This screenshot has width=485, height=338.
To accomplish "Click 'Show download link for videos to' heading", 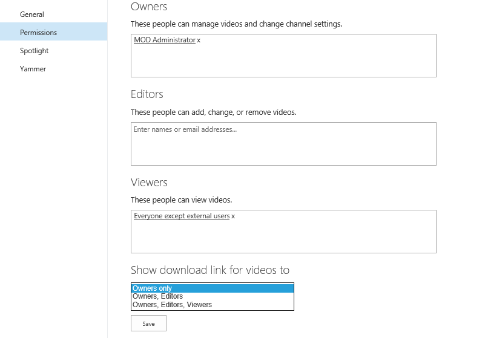I will pos(210,270).
